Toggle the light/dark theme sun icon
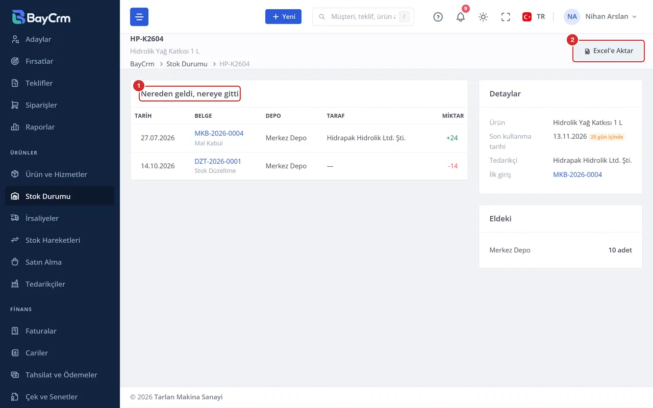This screenshot has width=653, height=408. pyautogui.click(x=483, y=17)
